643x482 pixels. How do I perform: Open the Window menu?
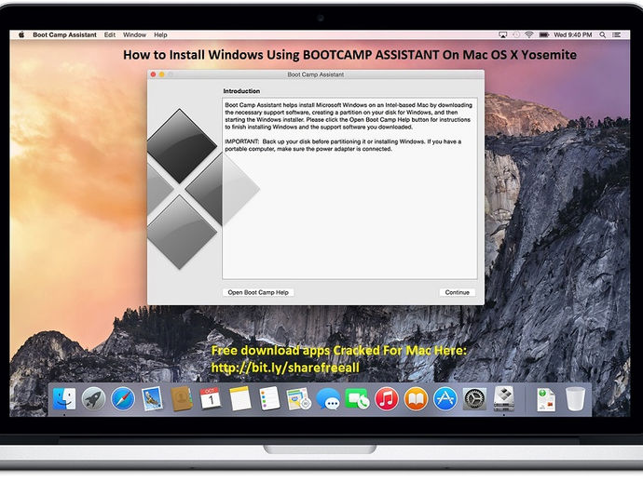click(x=134, y=34)
